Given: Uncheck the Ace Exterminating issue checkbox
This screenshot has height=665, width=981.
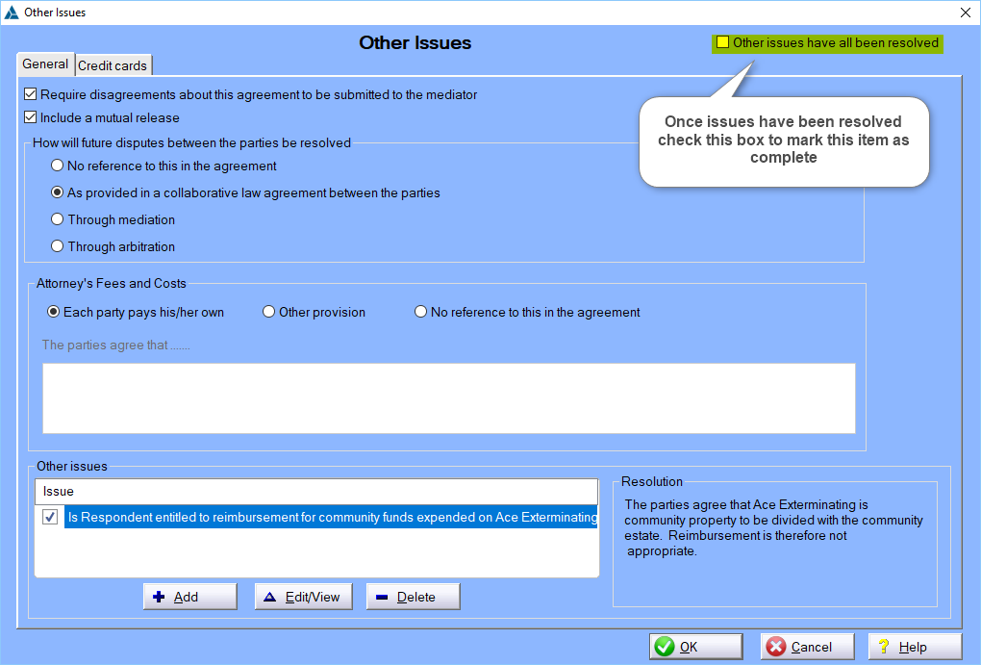Looking at the screenshot, I should (50, 518).
